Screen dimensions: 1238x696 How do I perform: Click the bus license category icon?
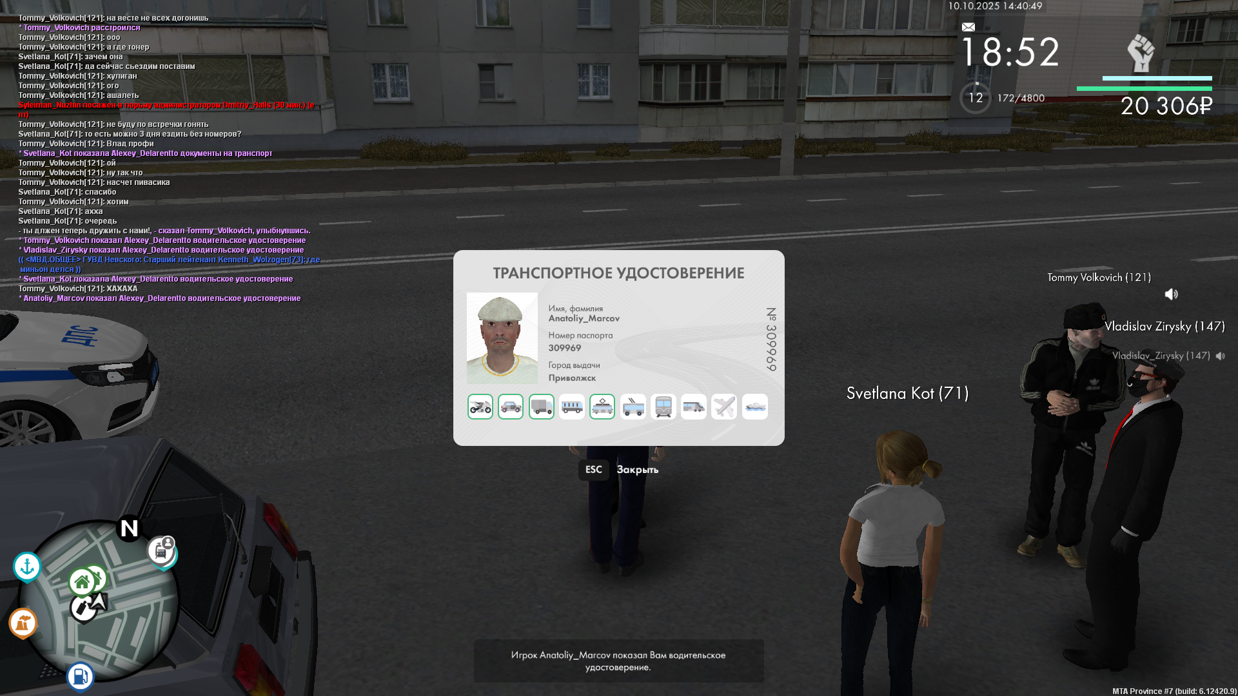tap(572, 407)
